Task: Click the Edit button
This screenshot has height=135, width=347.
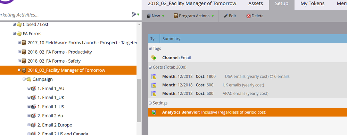Action: (230, 16)
